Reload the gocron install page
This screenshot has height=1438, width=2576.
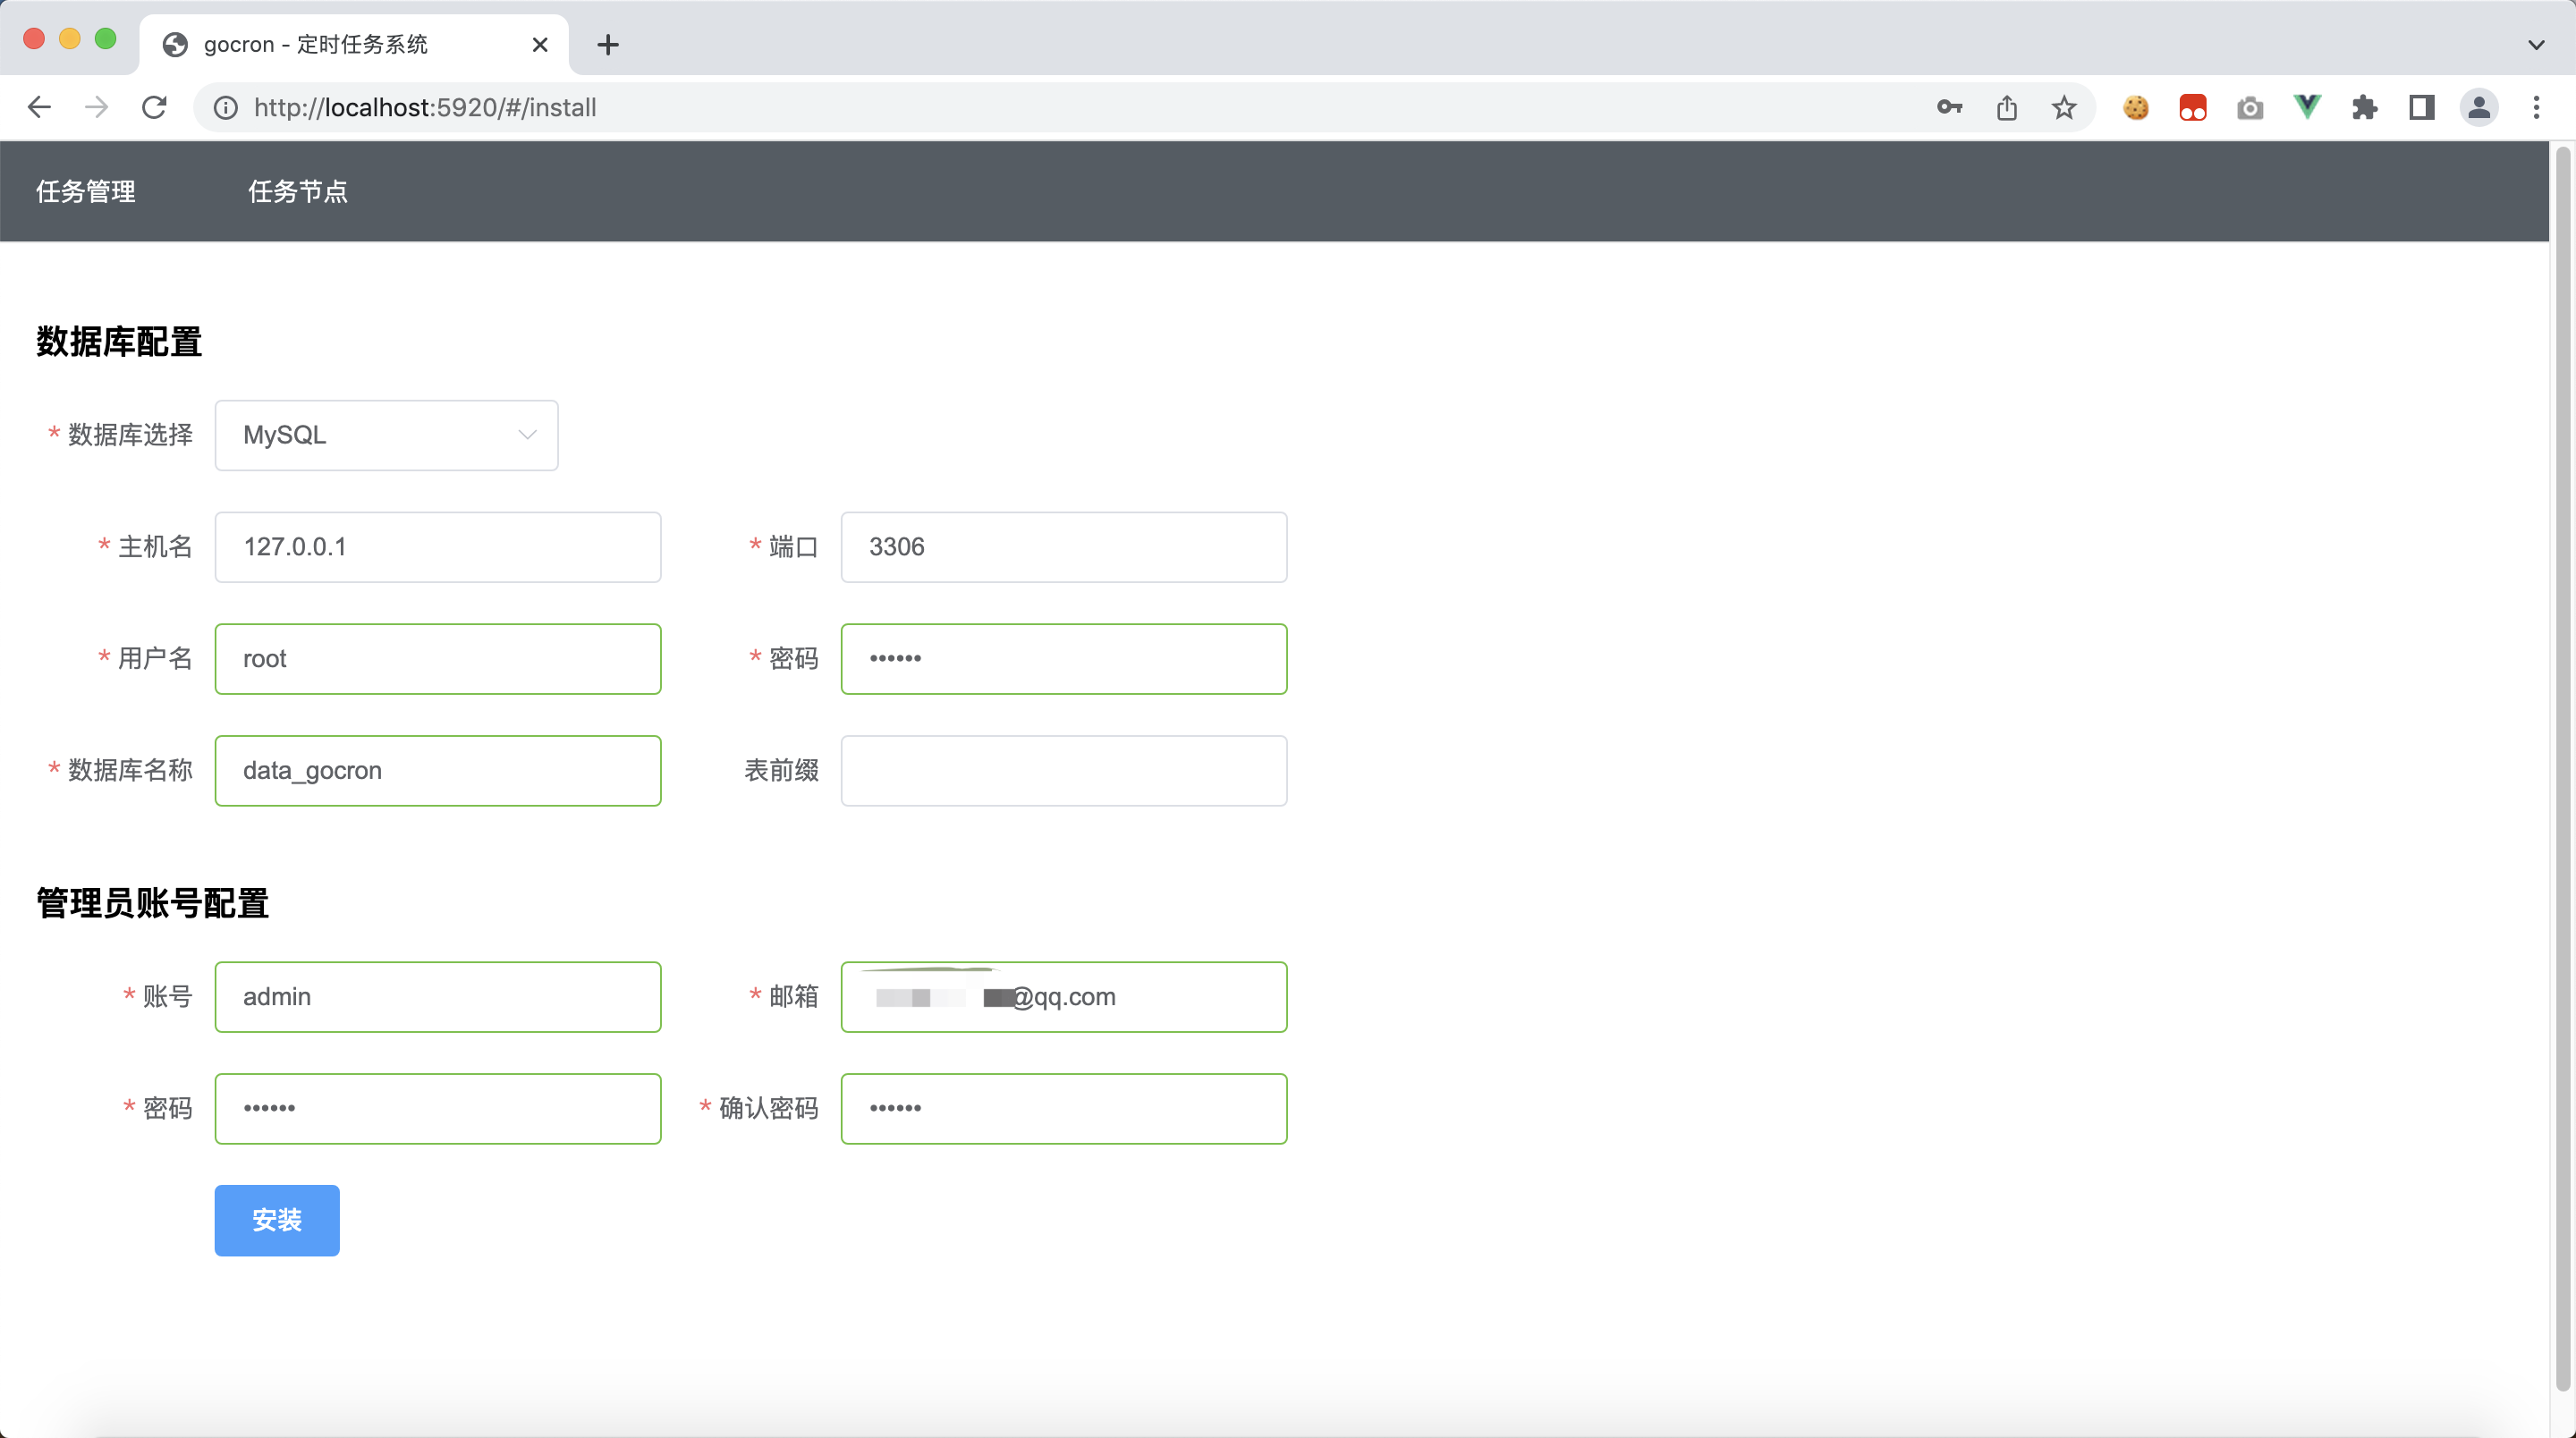154,107
